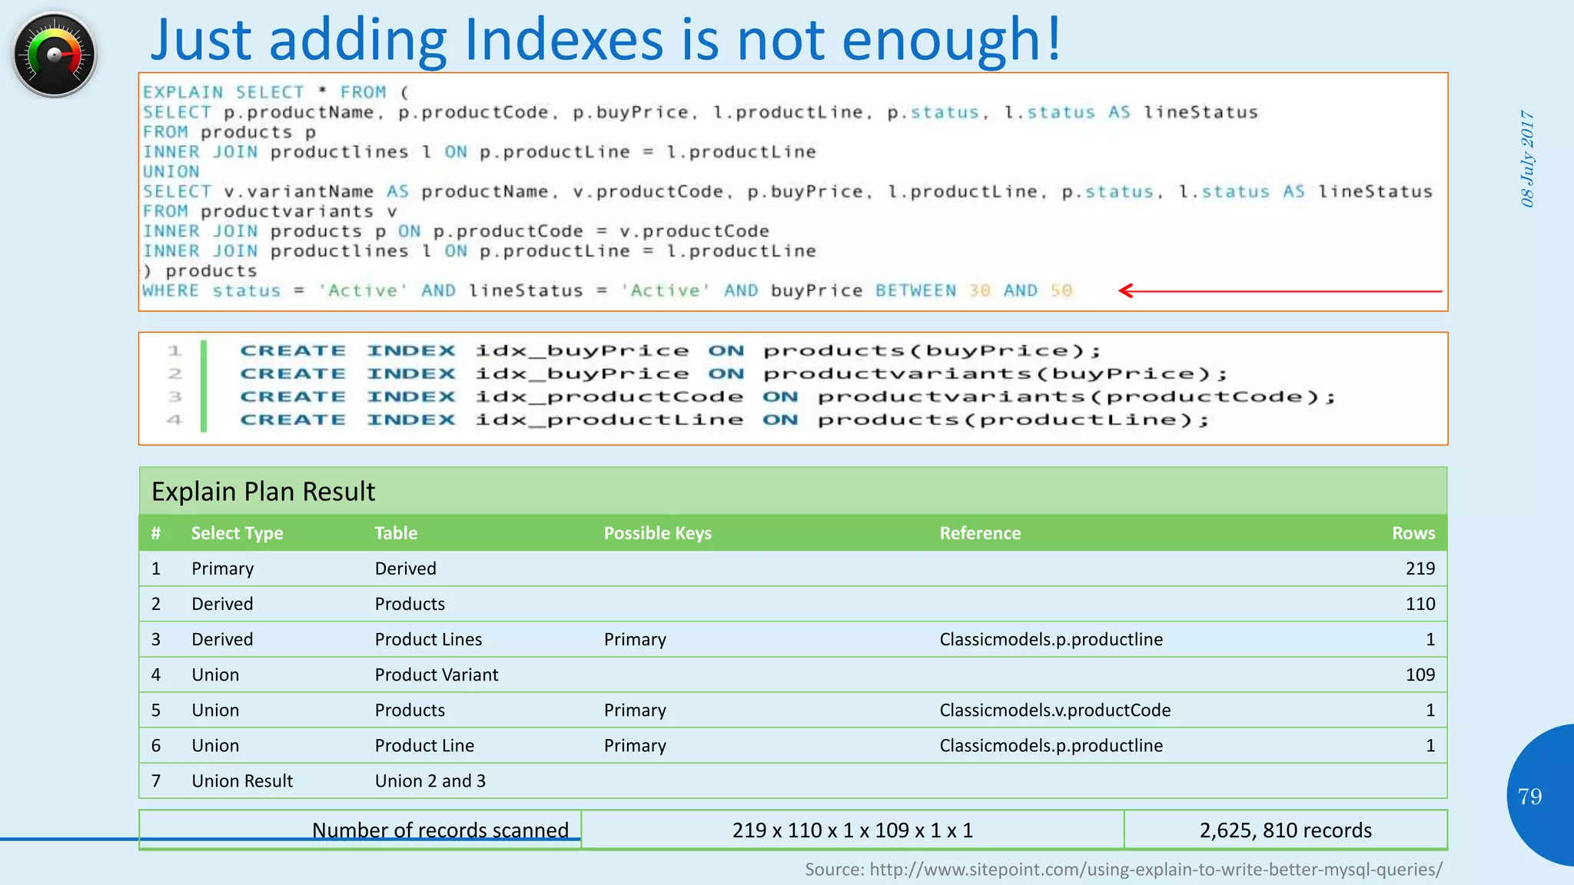Click the '219 x 110 x 1 x 109 x 1 x 1' formula
This screenshot has width=1574, height=885.
click(x=852, y=830)
